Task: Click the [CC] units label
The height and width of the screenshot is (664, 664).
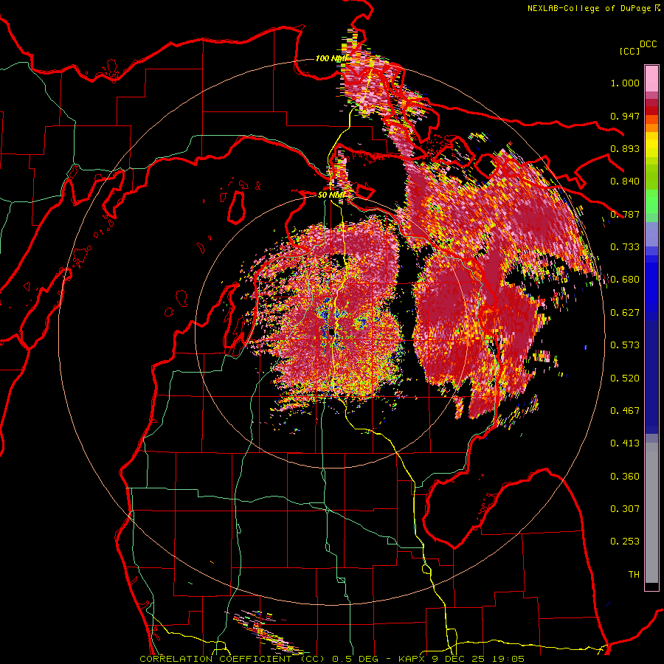Action: pyautogui.click(x=629, y=51)
